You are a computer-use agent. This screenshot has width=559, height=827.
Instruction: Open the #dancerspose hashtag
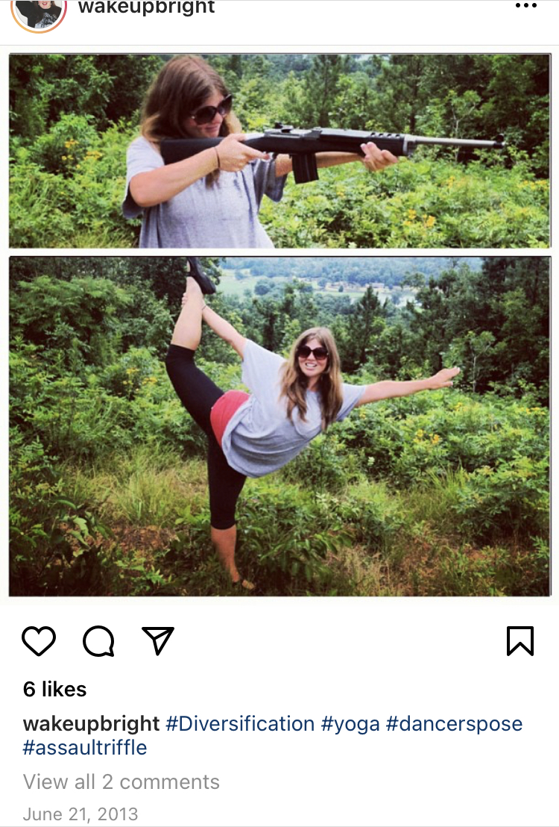(x=454, y=725)
